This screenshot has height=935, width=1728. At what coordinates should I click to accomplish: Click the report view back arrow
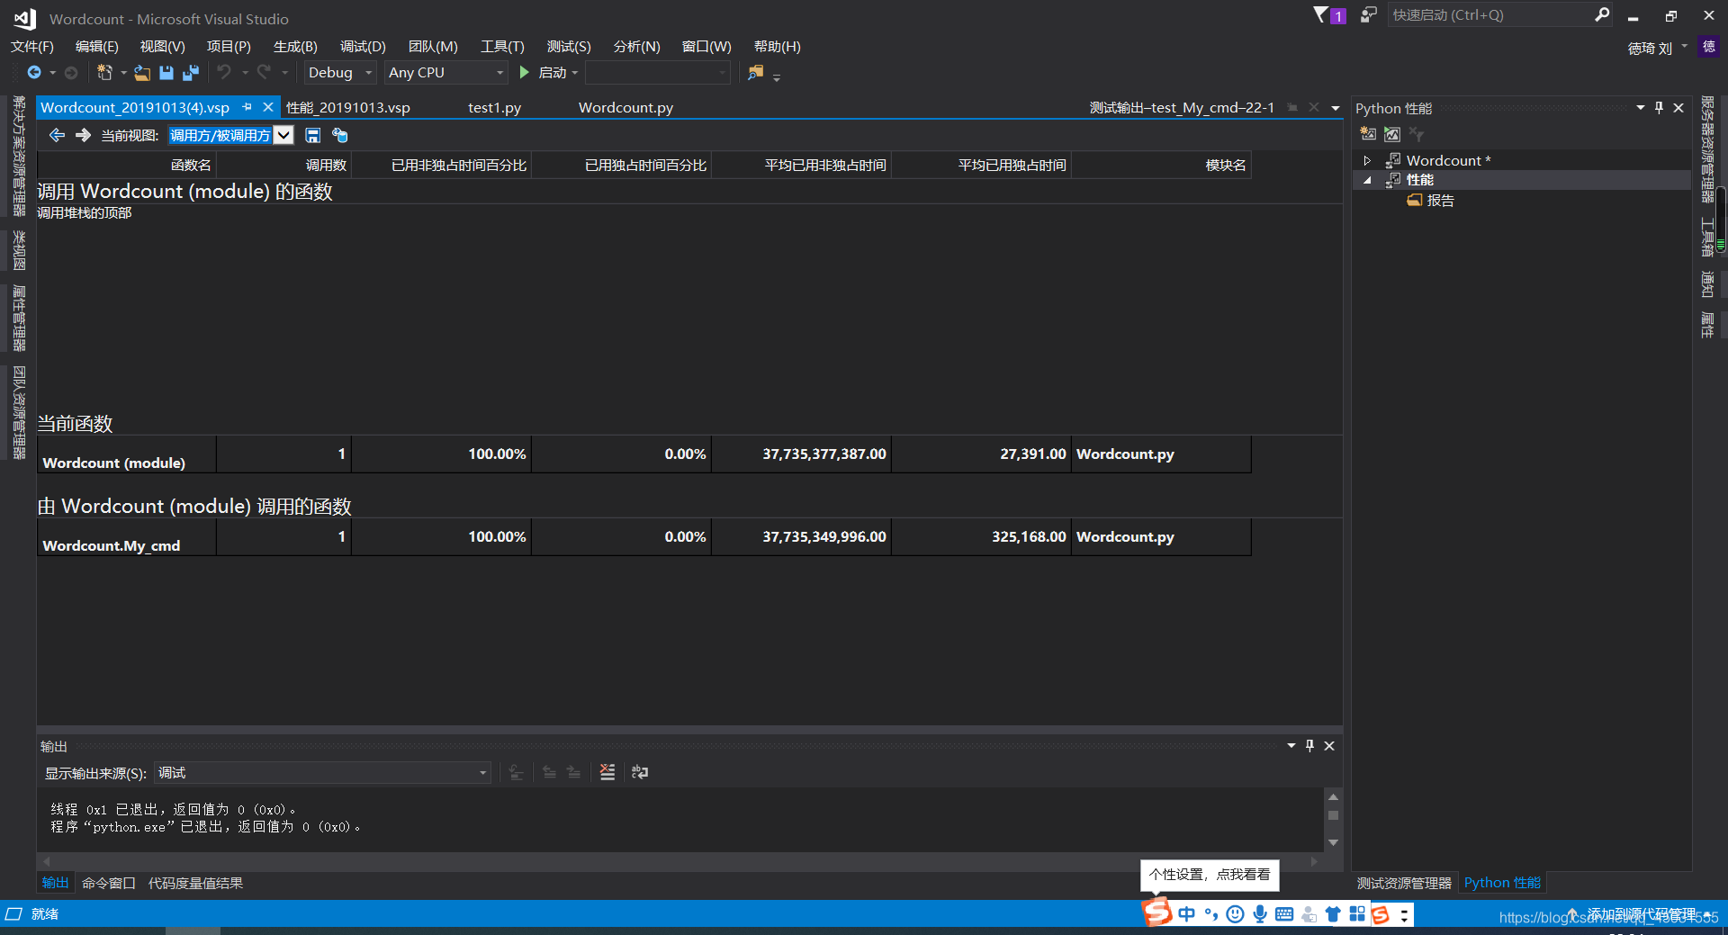coord(57,135)
